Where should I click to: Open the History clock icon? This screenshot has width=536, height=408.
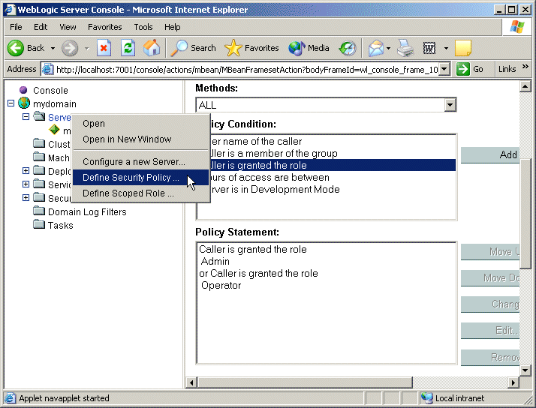348,48
